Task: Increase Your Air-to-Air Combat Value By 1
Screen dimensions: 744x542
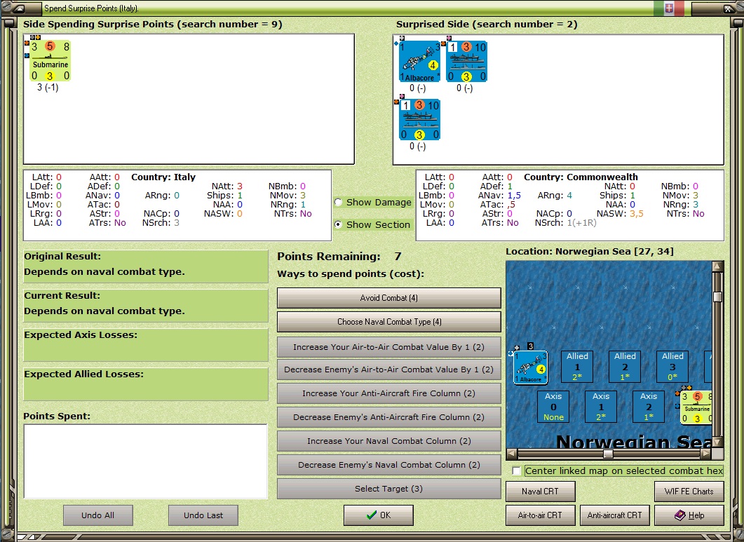Action: (x=388, y=347)
